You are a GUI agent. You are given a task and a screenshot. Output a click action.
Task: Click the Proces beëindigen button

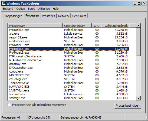(x=128, y=106)
